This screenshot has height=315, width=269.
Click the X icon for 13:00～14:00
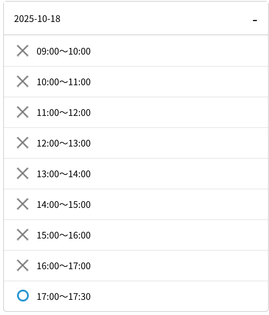[x=23, y=174]
